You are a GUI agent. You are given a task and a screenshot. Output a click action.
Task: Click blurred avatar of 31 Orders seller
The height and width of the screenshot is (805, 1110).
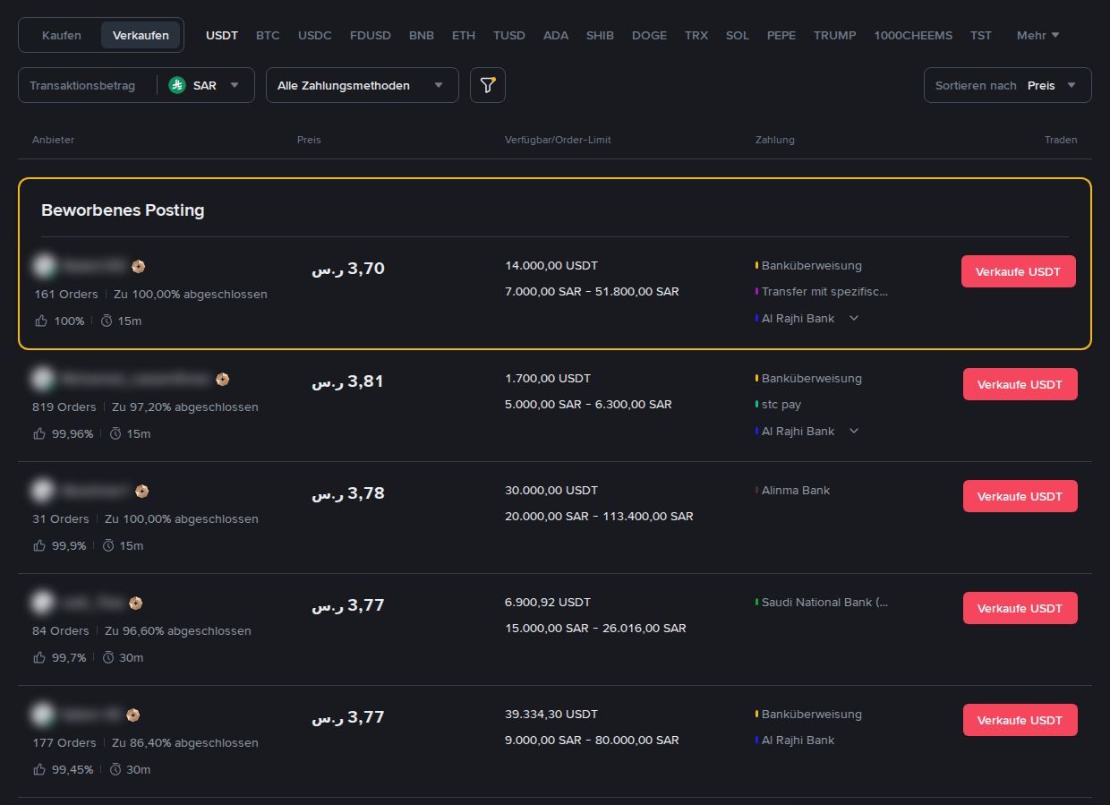42,491
